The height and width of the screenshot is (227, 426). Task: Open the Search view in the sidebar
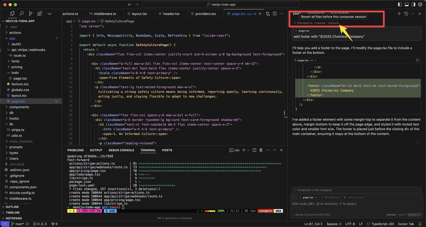pos(22,13)
